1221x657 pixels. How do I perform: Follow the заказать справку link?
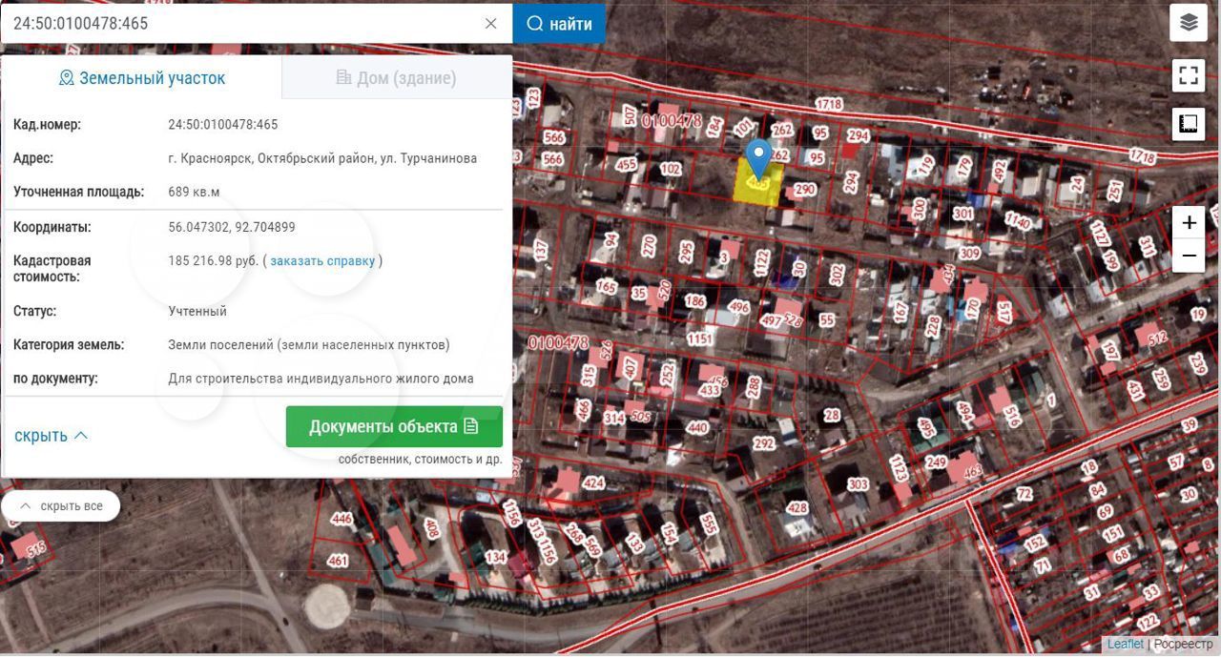[322, 260]
